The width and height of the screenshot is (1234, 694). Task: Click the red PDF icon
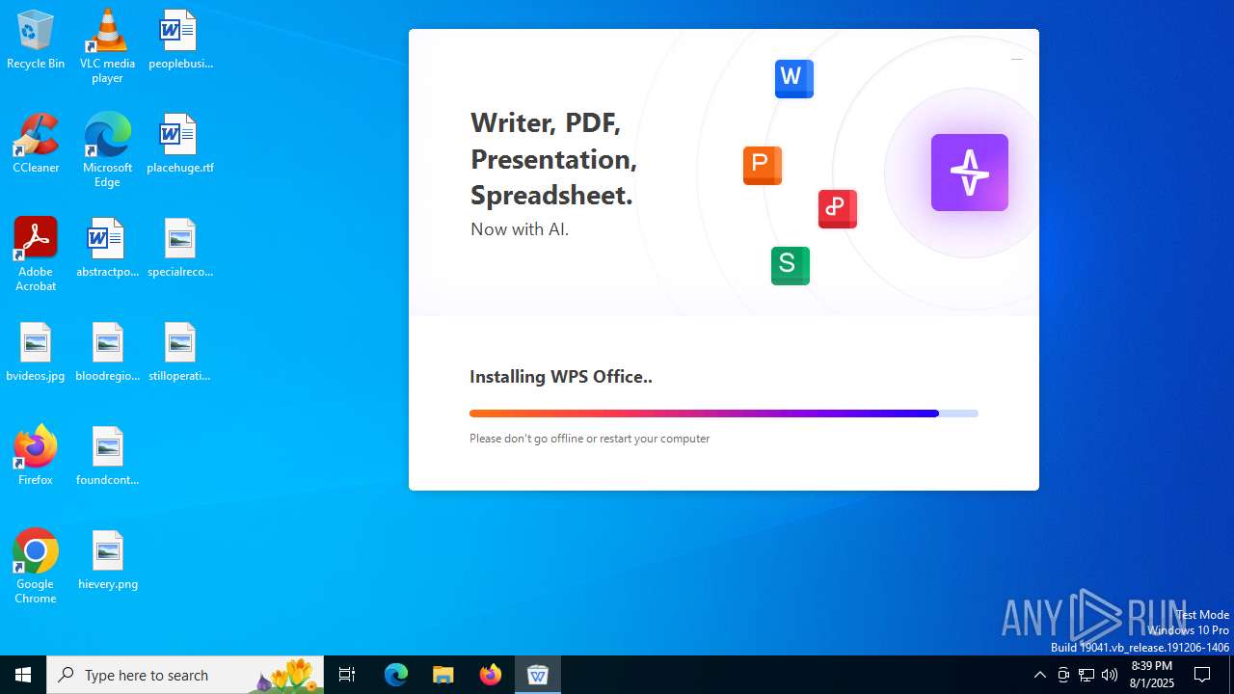pos(837,208)
